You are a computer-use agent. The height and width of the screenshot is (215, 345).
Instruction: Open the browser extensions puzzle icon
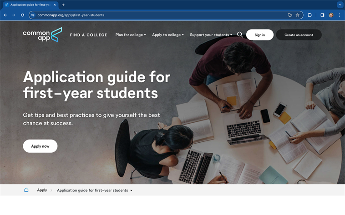309,15
